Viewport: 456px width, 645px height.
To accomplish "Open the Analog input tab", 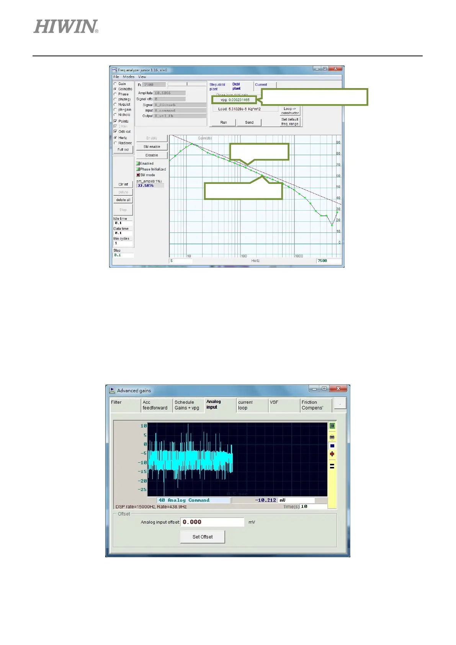I will (221, 405).
